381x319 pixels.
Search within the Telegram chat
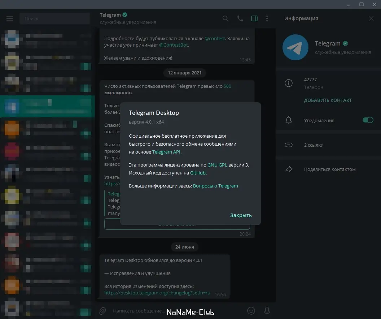pos(225,18)
